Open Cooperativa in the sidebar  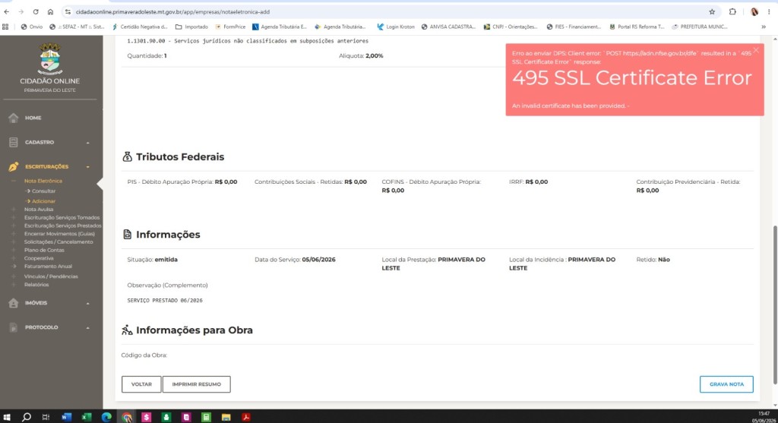(39, 258)
